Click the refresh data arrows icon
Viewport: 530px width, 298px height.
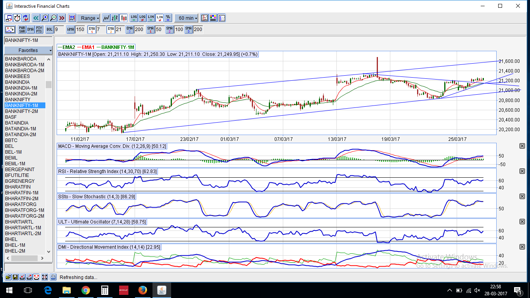[26, 18]
